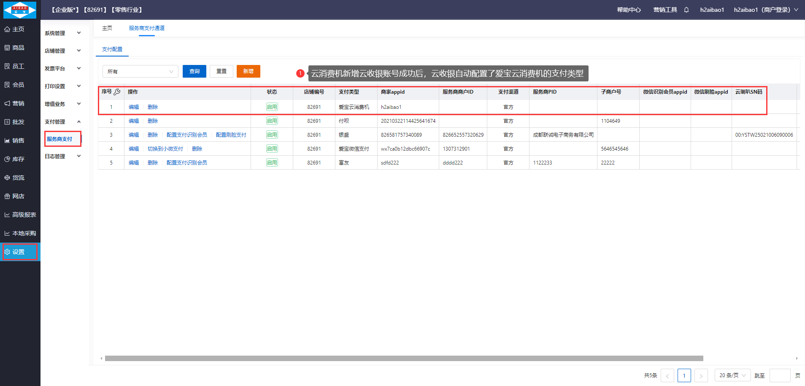Click 切换到小微支付 link in row 4
Screen dimensions: 805x386
pos(165,149)
